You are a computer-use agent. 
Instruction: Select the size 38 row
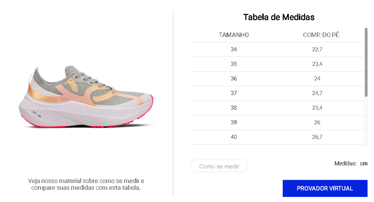(x=278, y=108)
